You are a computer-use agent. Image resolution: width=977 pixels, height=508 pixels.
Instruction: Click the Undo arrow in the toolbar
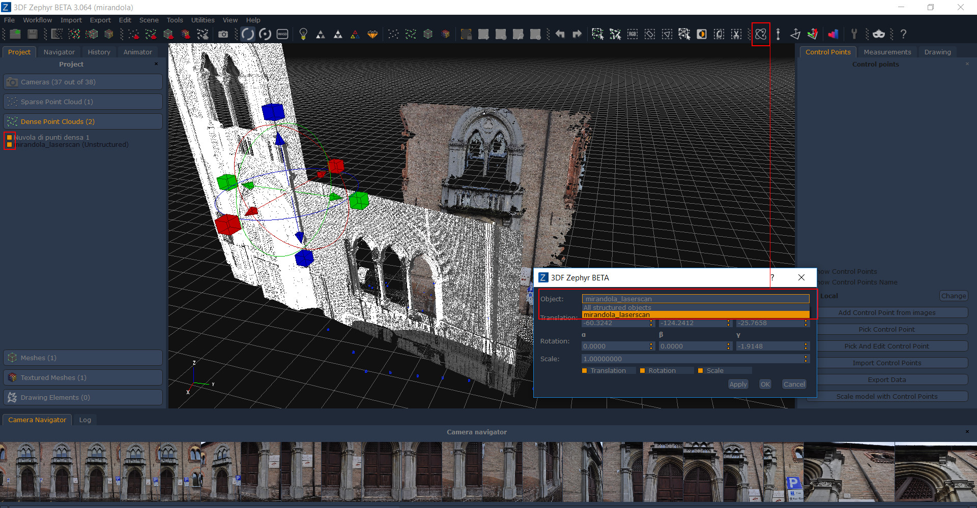[560, 34]
